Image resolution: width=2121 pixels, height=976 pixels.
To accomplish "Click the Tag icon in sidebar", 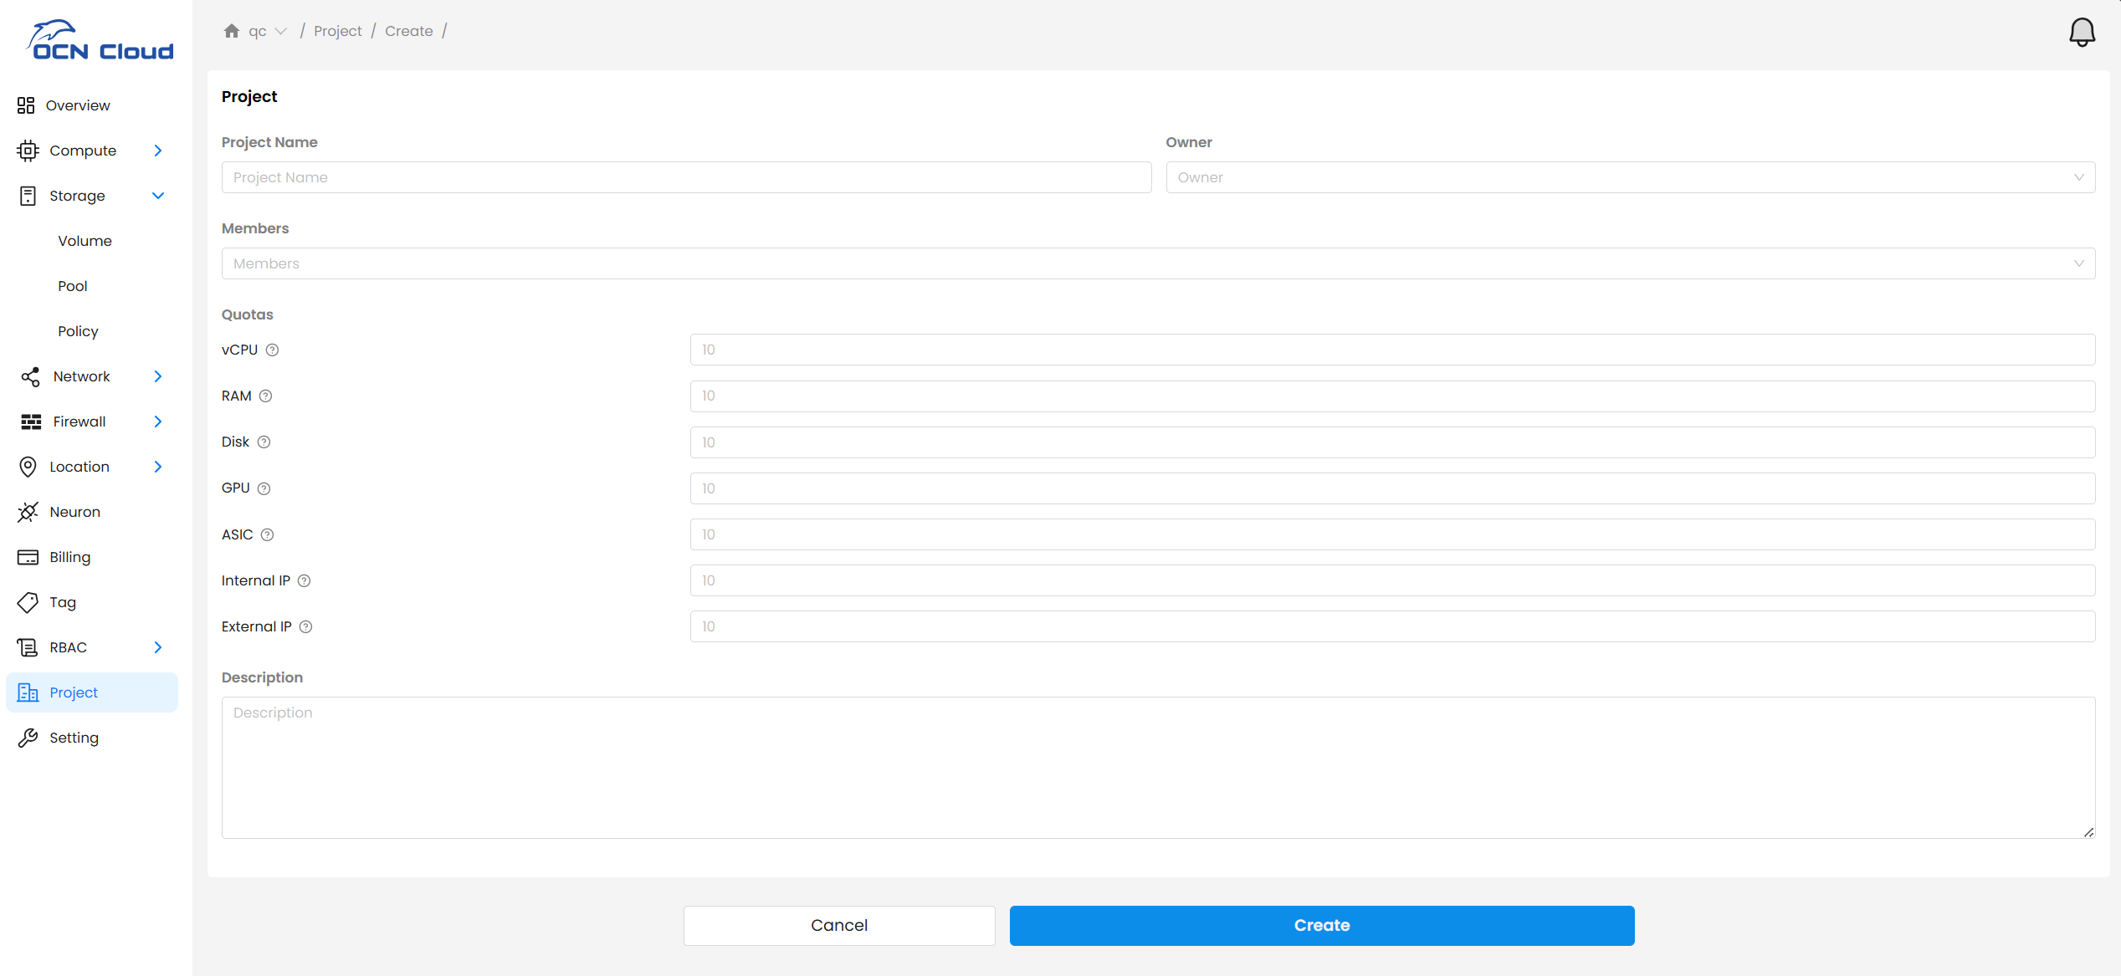I will (x=28, y=602).
